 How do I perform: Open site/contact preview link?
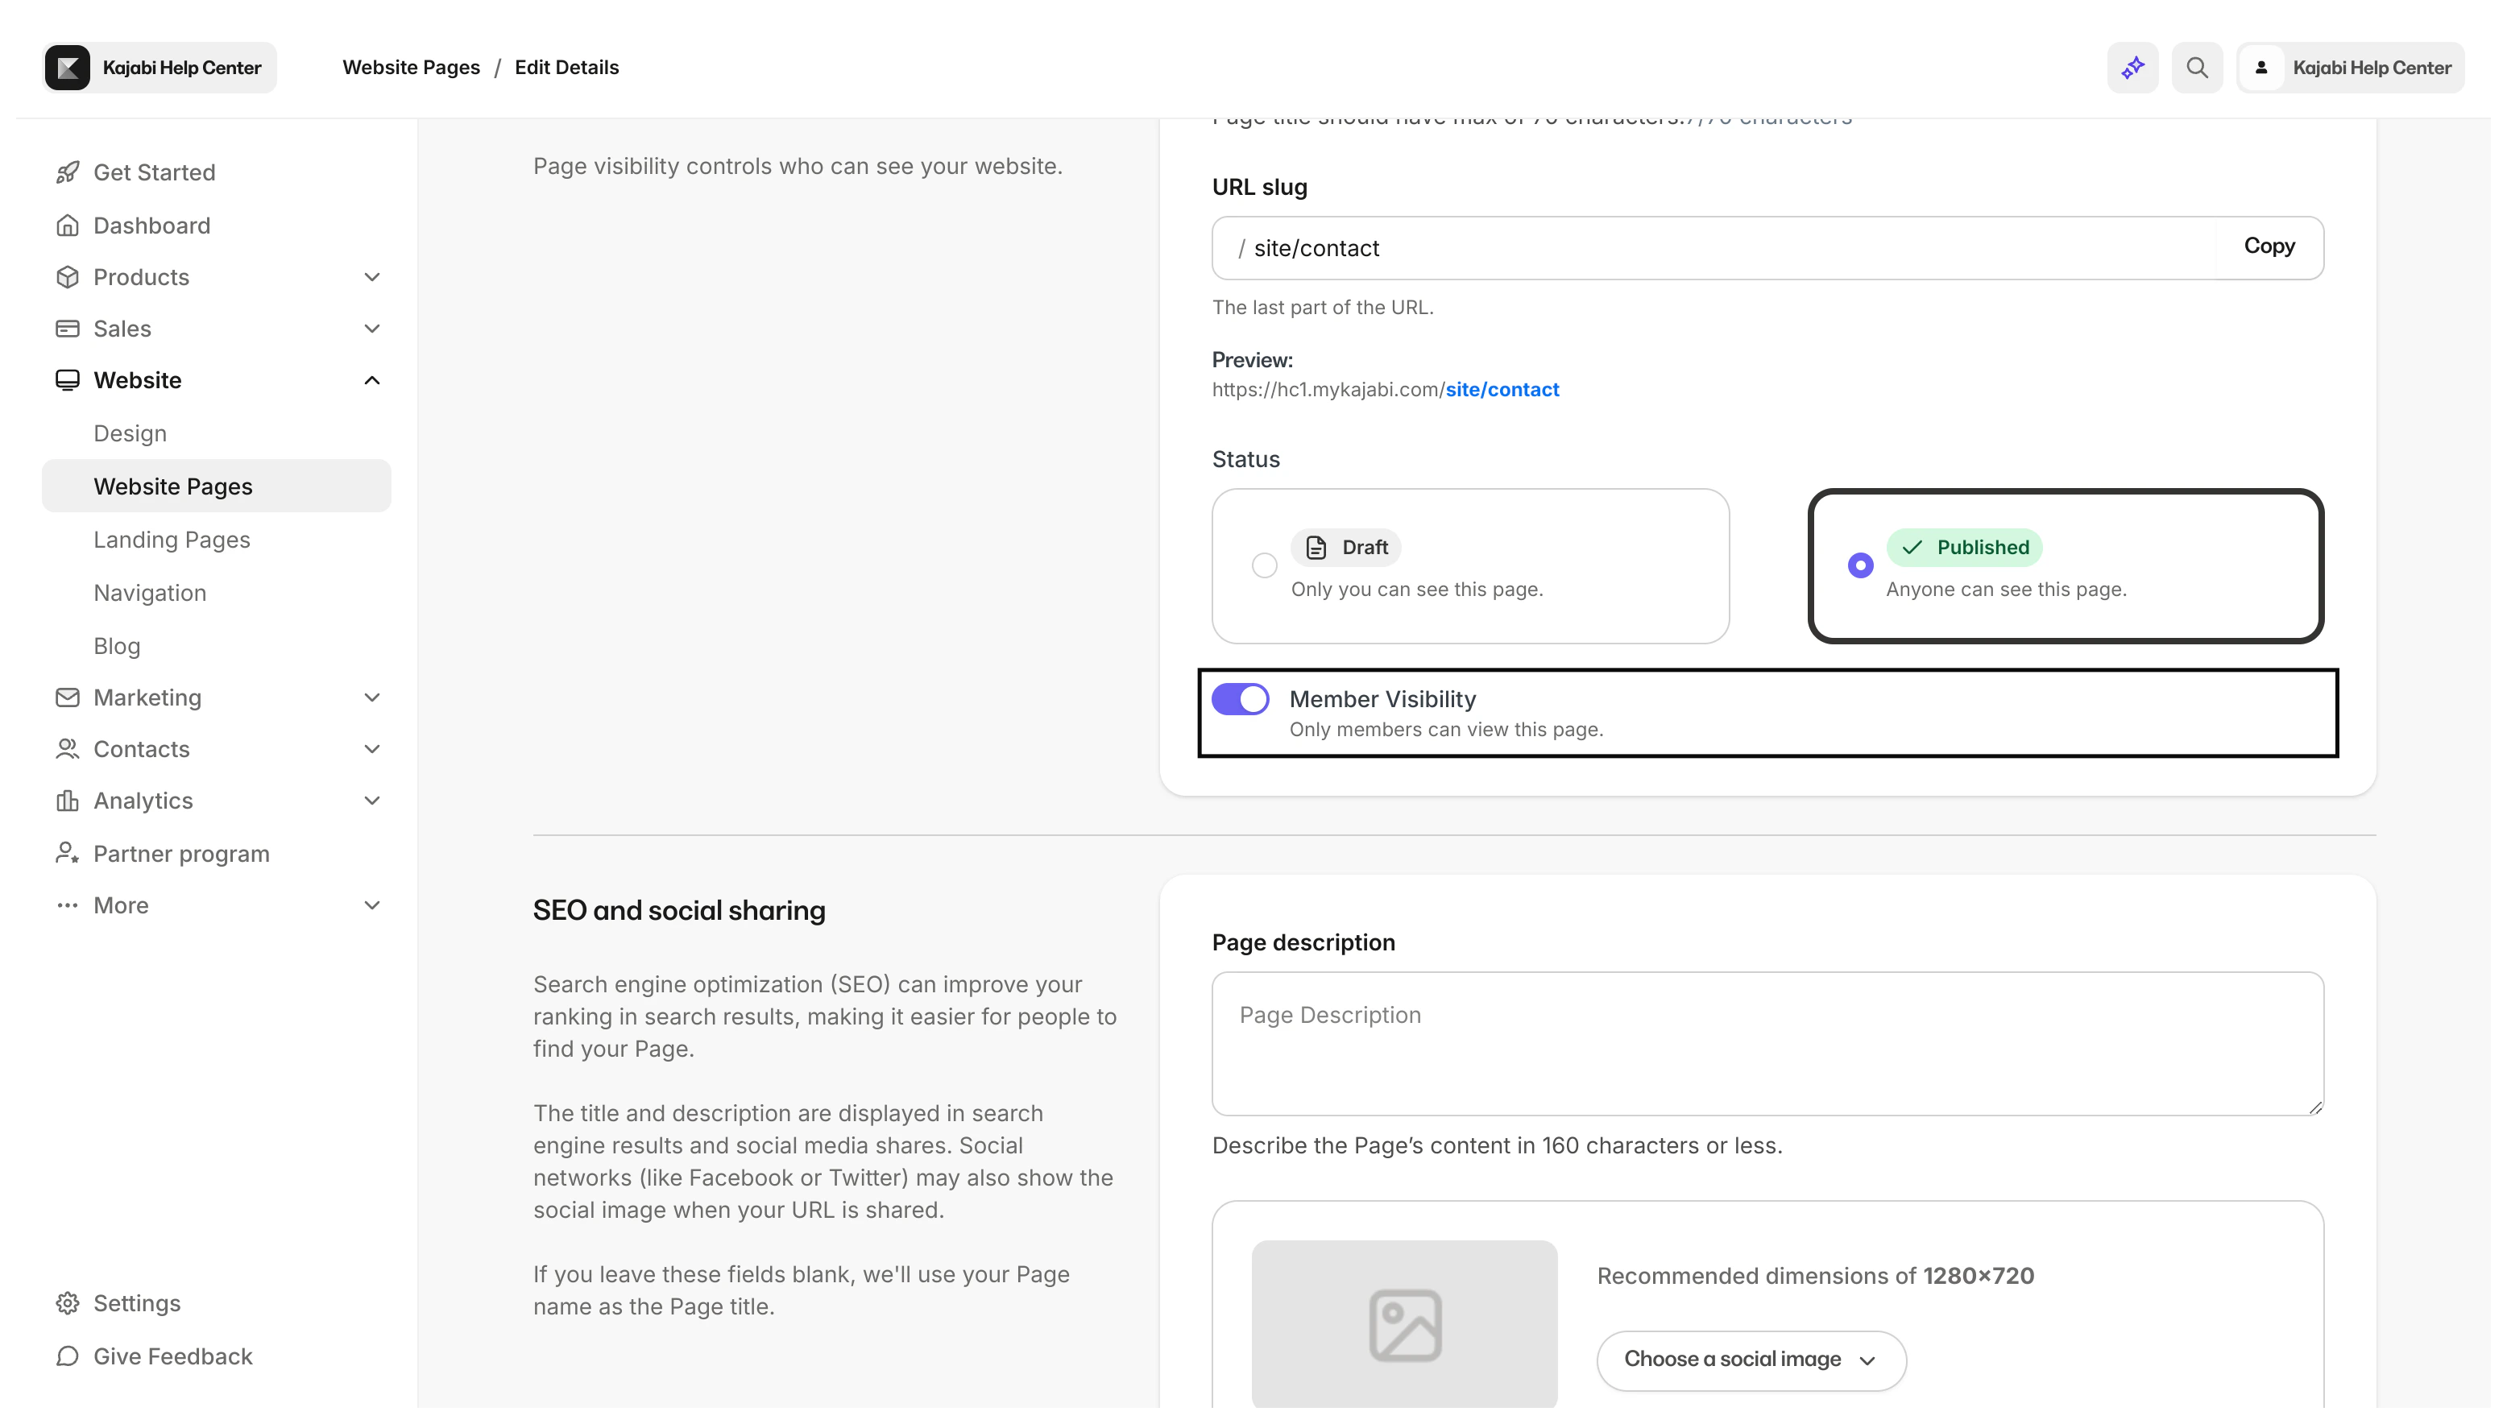click(1502, 389)
